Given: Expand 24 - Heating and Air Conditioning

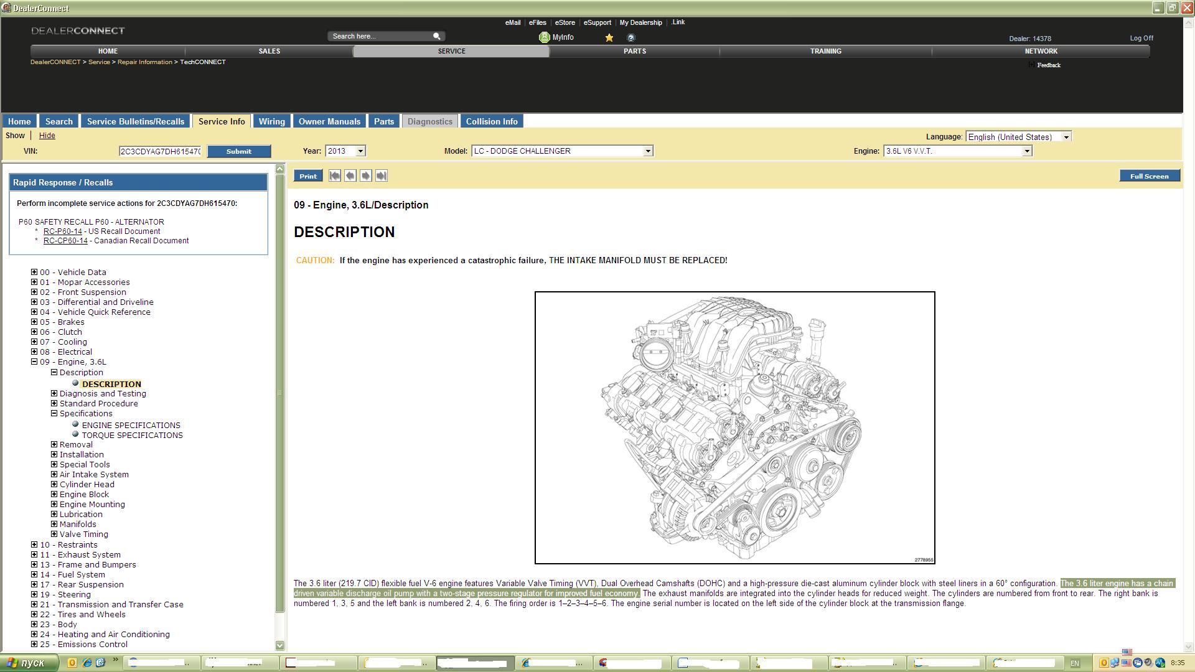Looking at the screenshot, I should coord(34,634).
